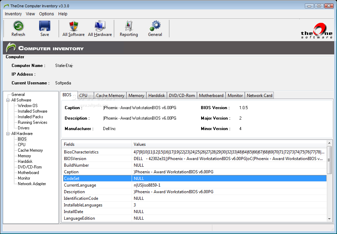Open the Reporting chart icon
The image size is (337, 234).
(129, 26)
